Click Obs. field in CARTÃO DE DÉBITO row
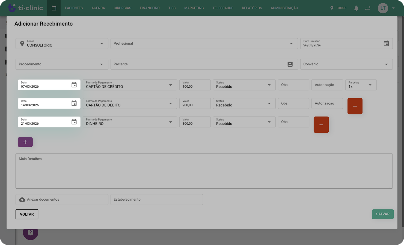The height and width of the screenshot is (245, 404). coord(293,103)
